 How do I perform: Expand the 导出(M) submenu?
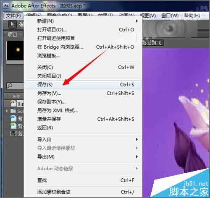coord(83,157)
